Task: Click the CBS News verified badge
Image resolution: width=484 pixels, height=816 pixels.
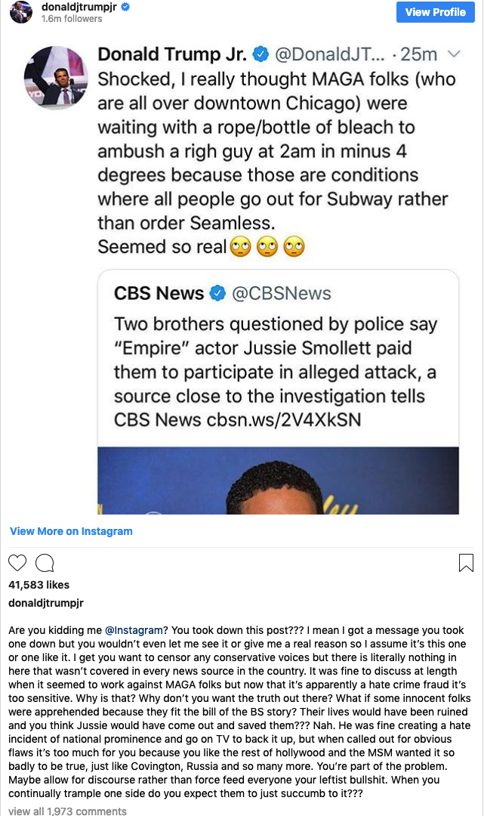Action: (x=219, y=293)
